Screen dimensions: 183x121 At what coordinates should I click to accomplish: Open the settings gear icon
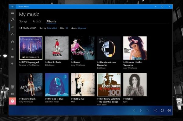(13, 94)
